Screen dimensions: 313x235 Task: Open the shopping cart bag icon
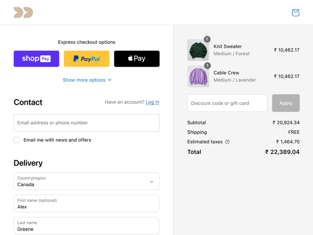coord(295,13)
